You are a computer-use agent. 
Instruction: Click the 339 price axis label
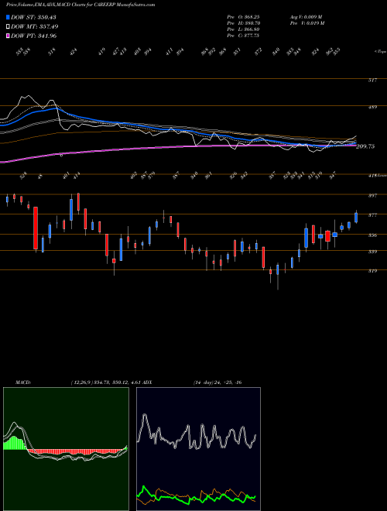(x=372, y=252)
